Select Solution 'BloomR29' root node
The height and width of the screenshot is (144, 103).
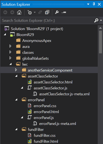(37, 29)
